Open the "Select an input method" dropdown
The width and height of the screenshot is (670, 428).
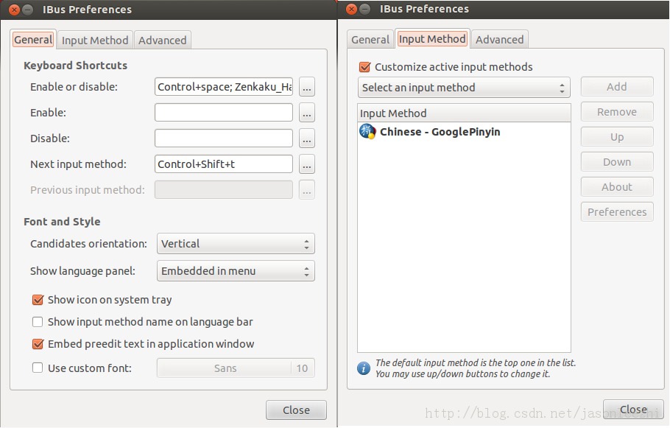click(463, 87)
